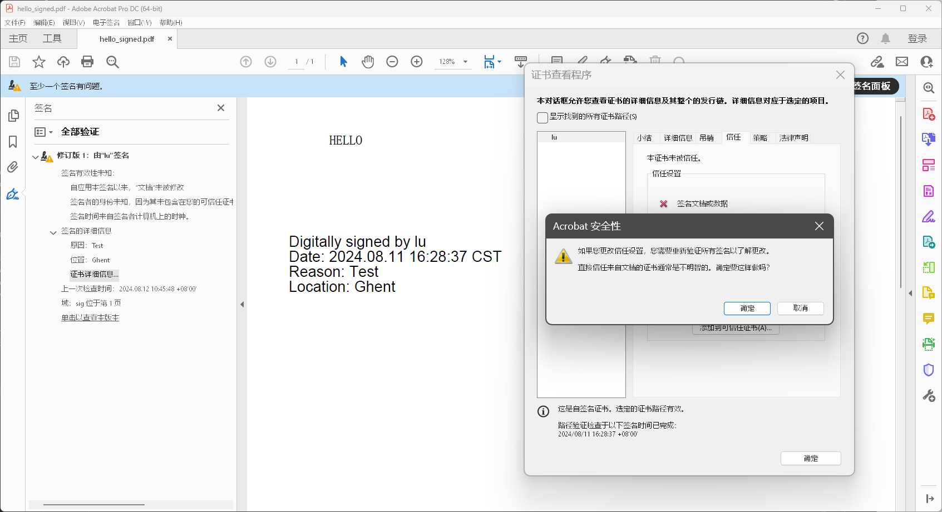Add file to favorites star icon

39,62
